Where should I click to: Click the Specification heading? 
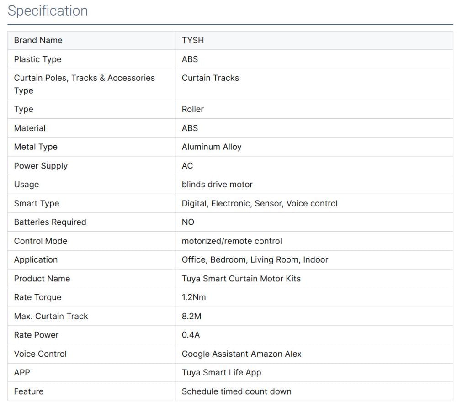click(48, 11)
